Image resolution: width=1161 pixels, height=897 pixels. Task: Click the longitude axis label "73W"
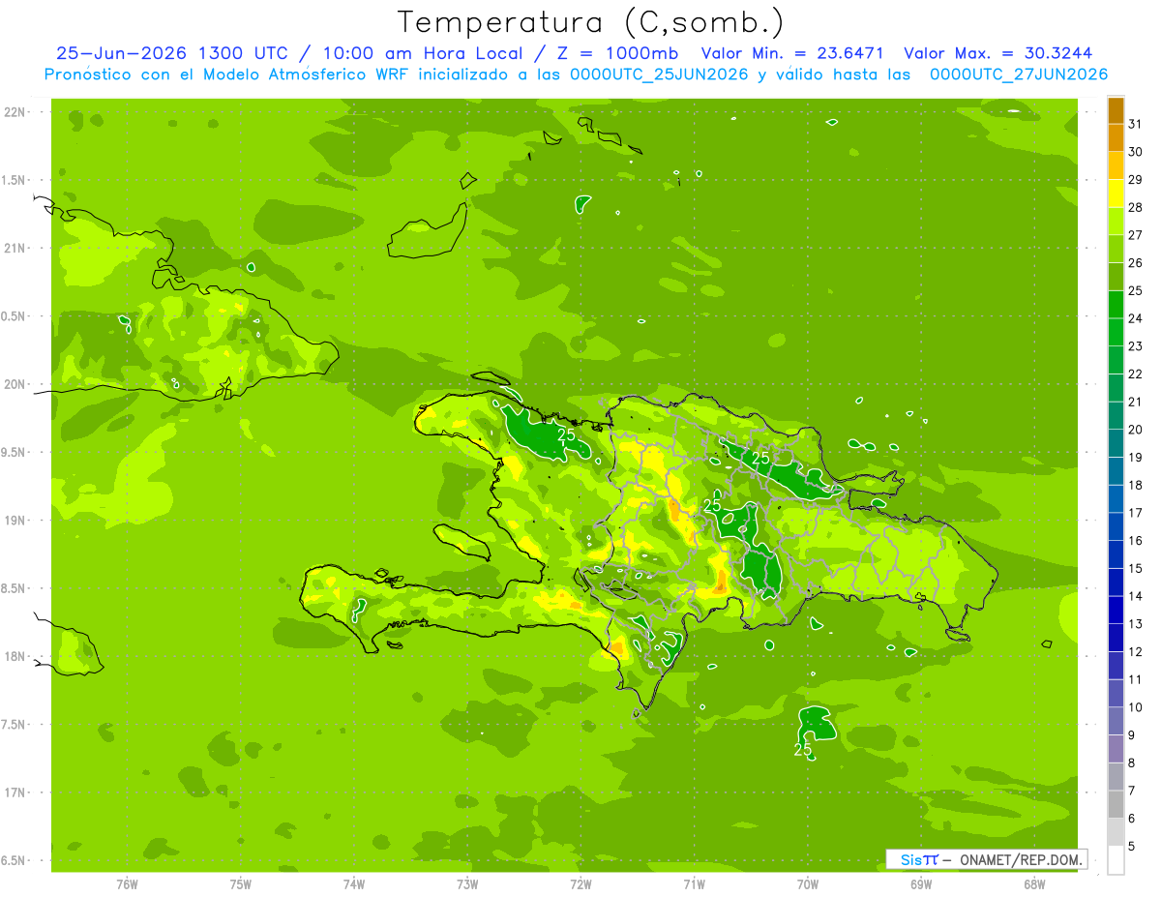coord(467,884)
